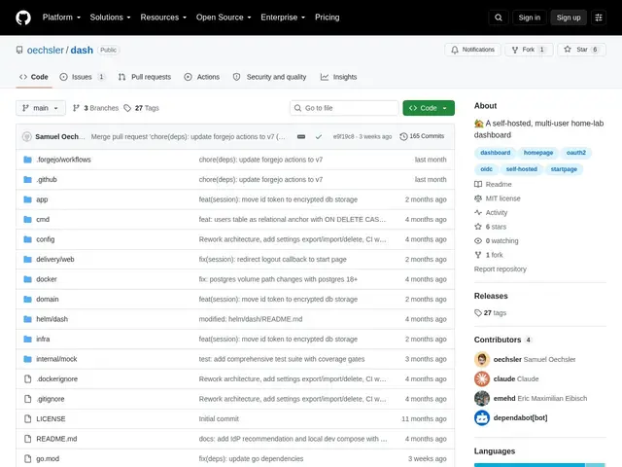Click the Sign up button
Screen dimensions: 622x467
[x=568, y=18]
